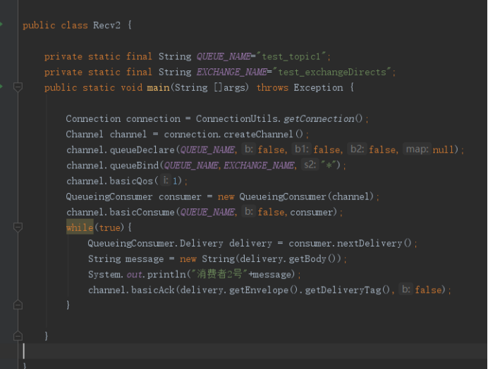
Task: Click the i: parameter hint in basicQos
Action: coord(166,180)
